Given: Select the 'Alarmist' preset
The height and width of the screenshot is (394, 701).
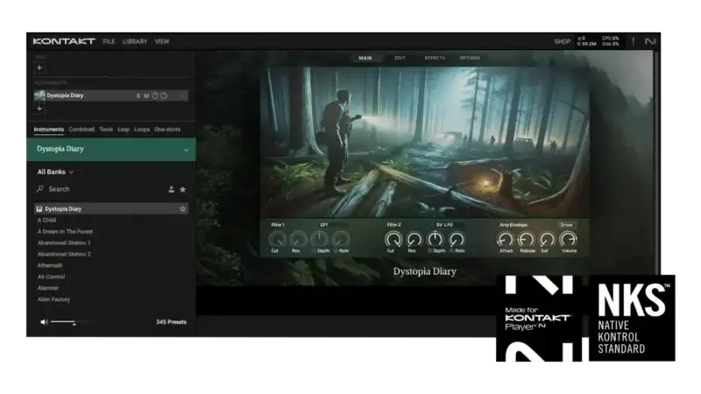Looking at the screenshot, I should 48,288.
